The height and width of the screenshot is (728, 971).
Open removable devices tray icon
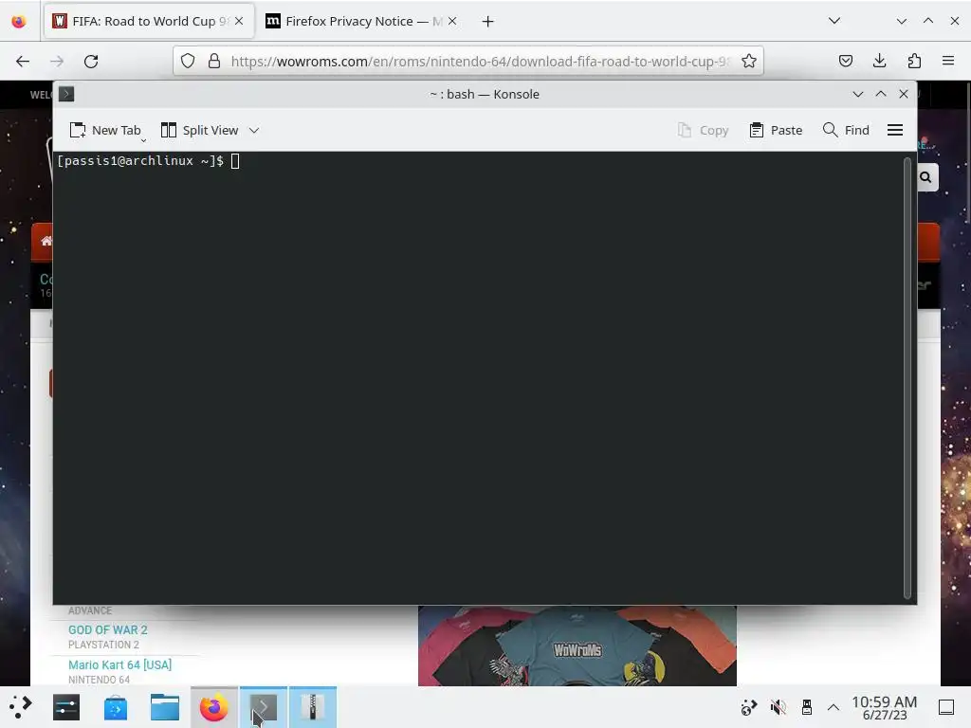[806, 707]
